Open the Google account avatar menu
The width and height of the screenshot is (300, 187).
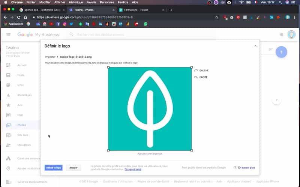291,34
